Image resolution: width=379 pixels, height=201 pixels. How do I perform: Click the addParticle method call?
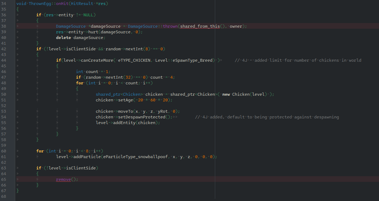coord(87,157)
